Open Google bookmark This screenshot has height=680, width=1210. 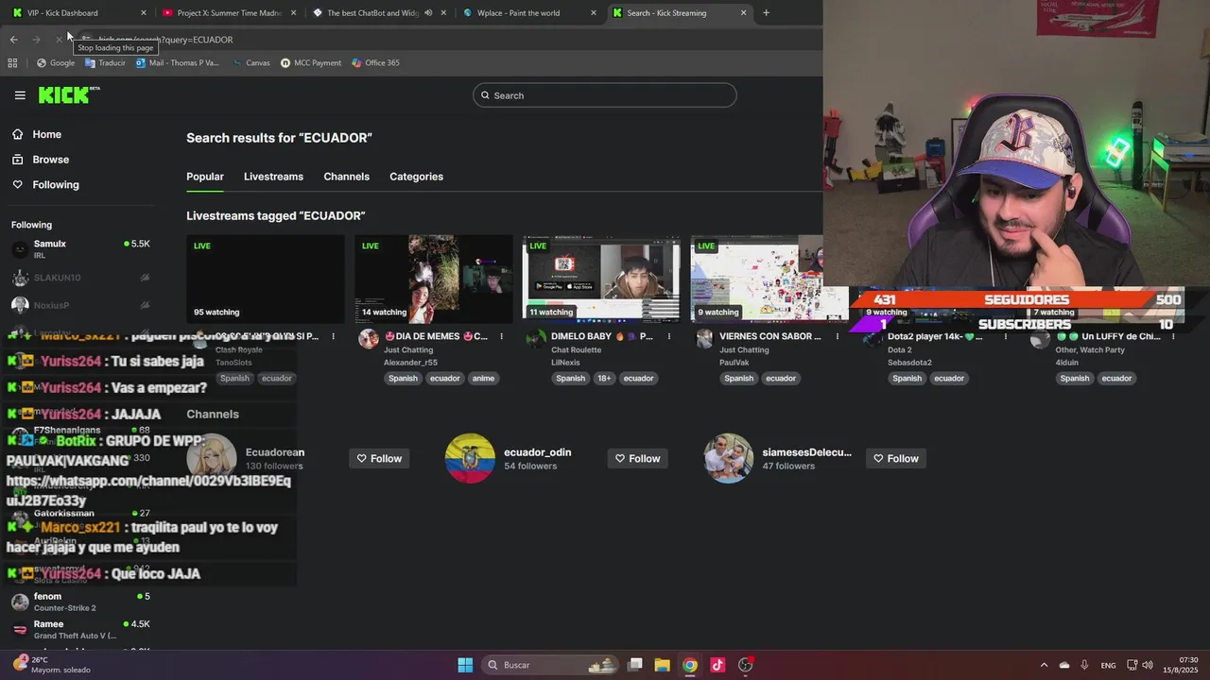tap(56, 63)
